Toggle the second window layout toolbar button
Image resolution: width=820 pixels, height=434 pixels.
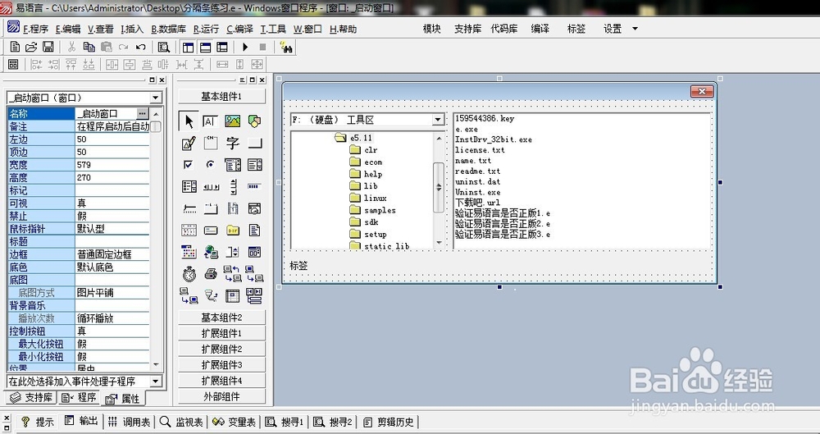(x=206, y=47)
